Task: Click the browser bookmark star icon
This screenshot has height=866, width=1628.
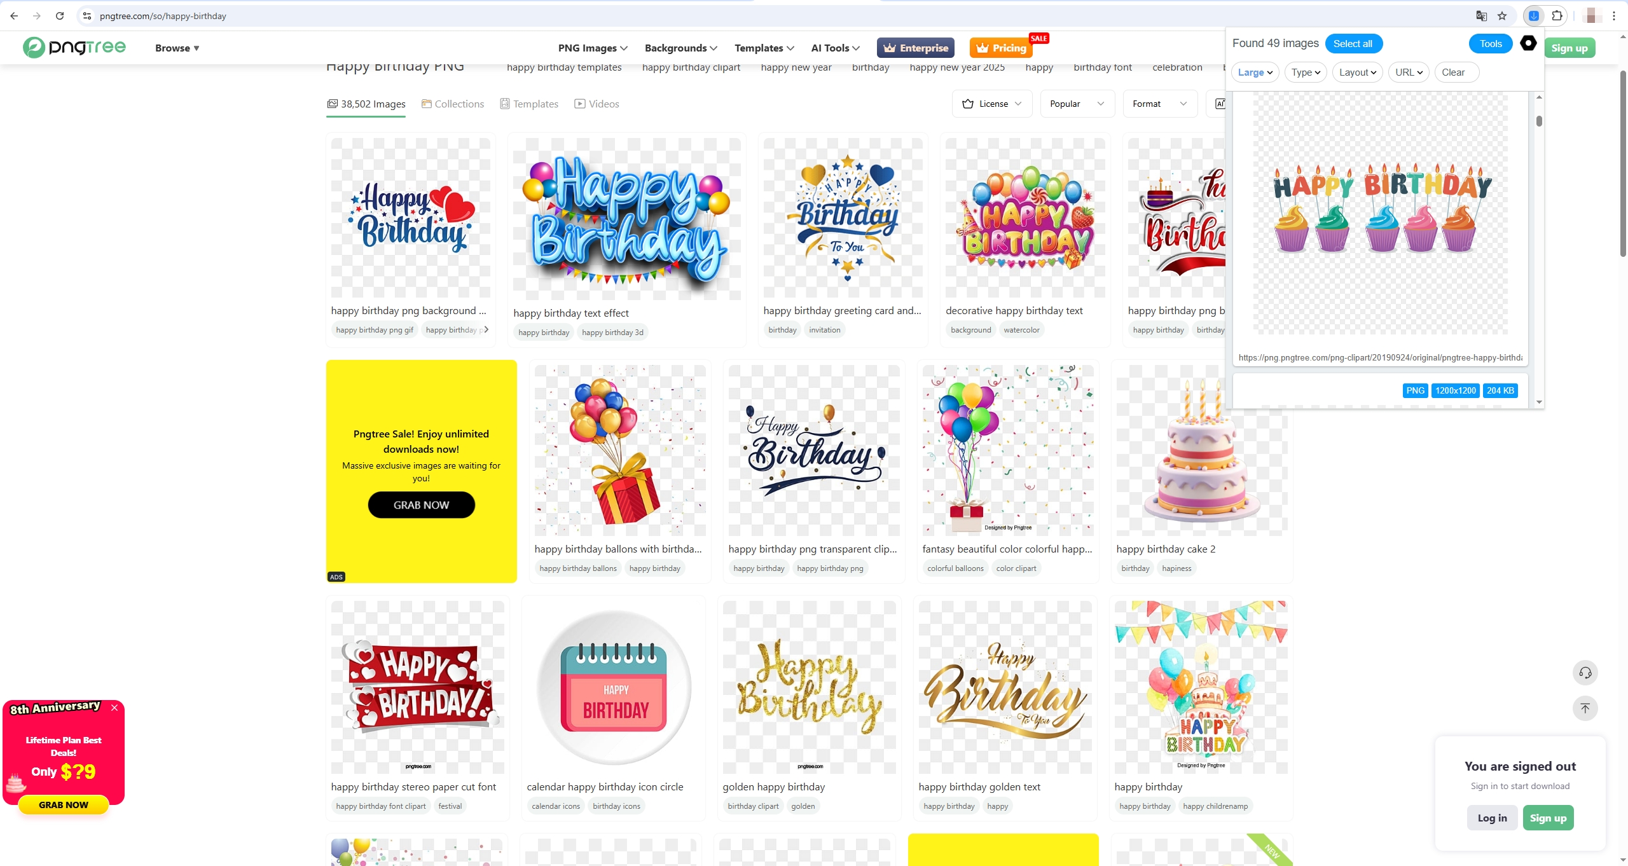Action: pyautogui.click(x=1502, y=16)
